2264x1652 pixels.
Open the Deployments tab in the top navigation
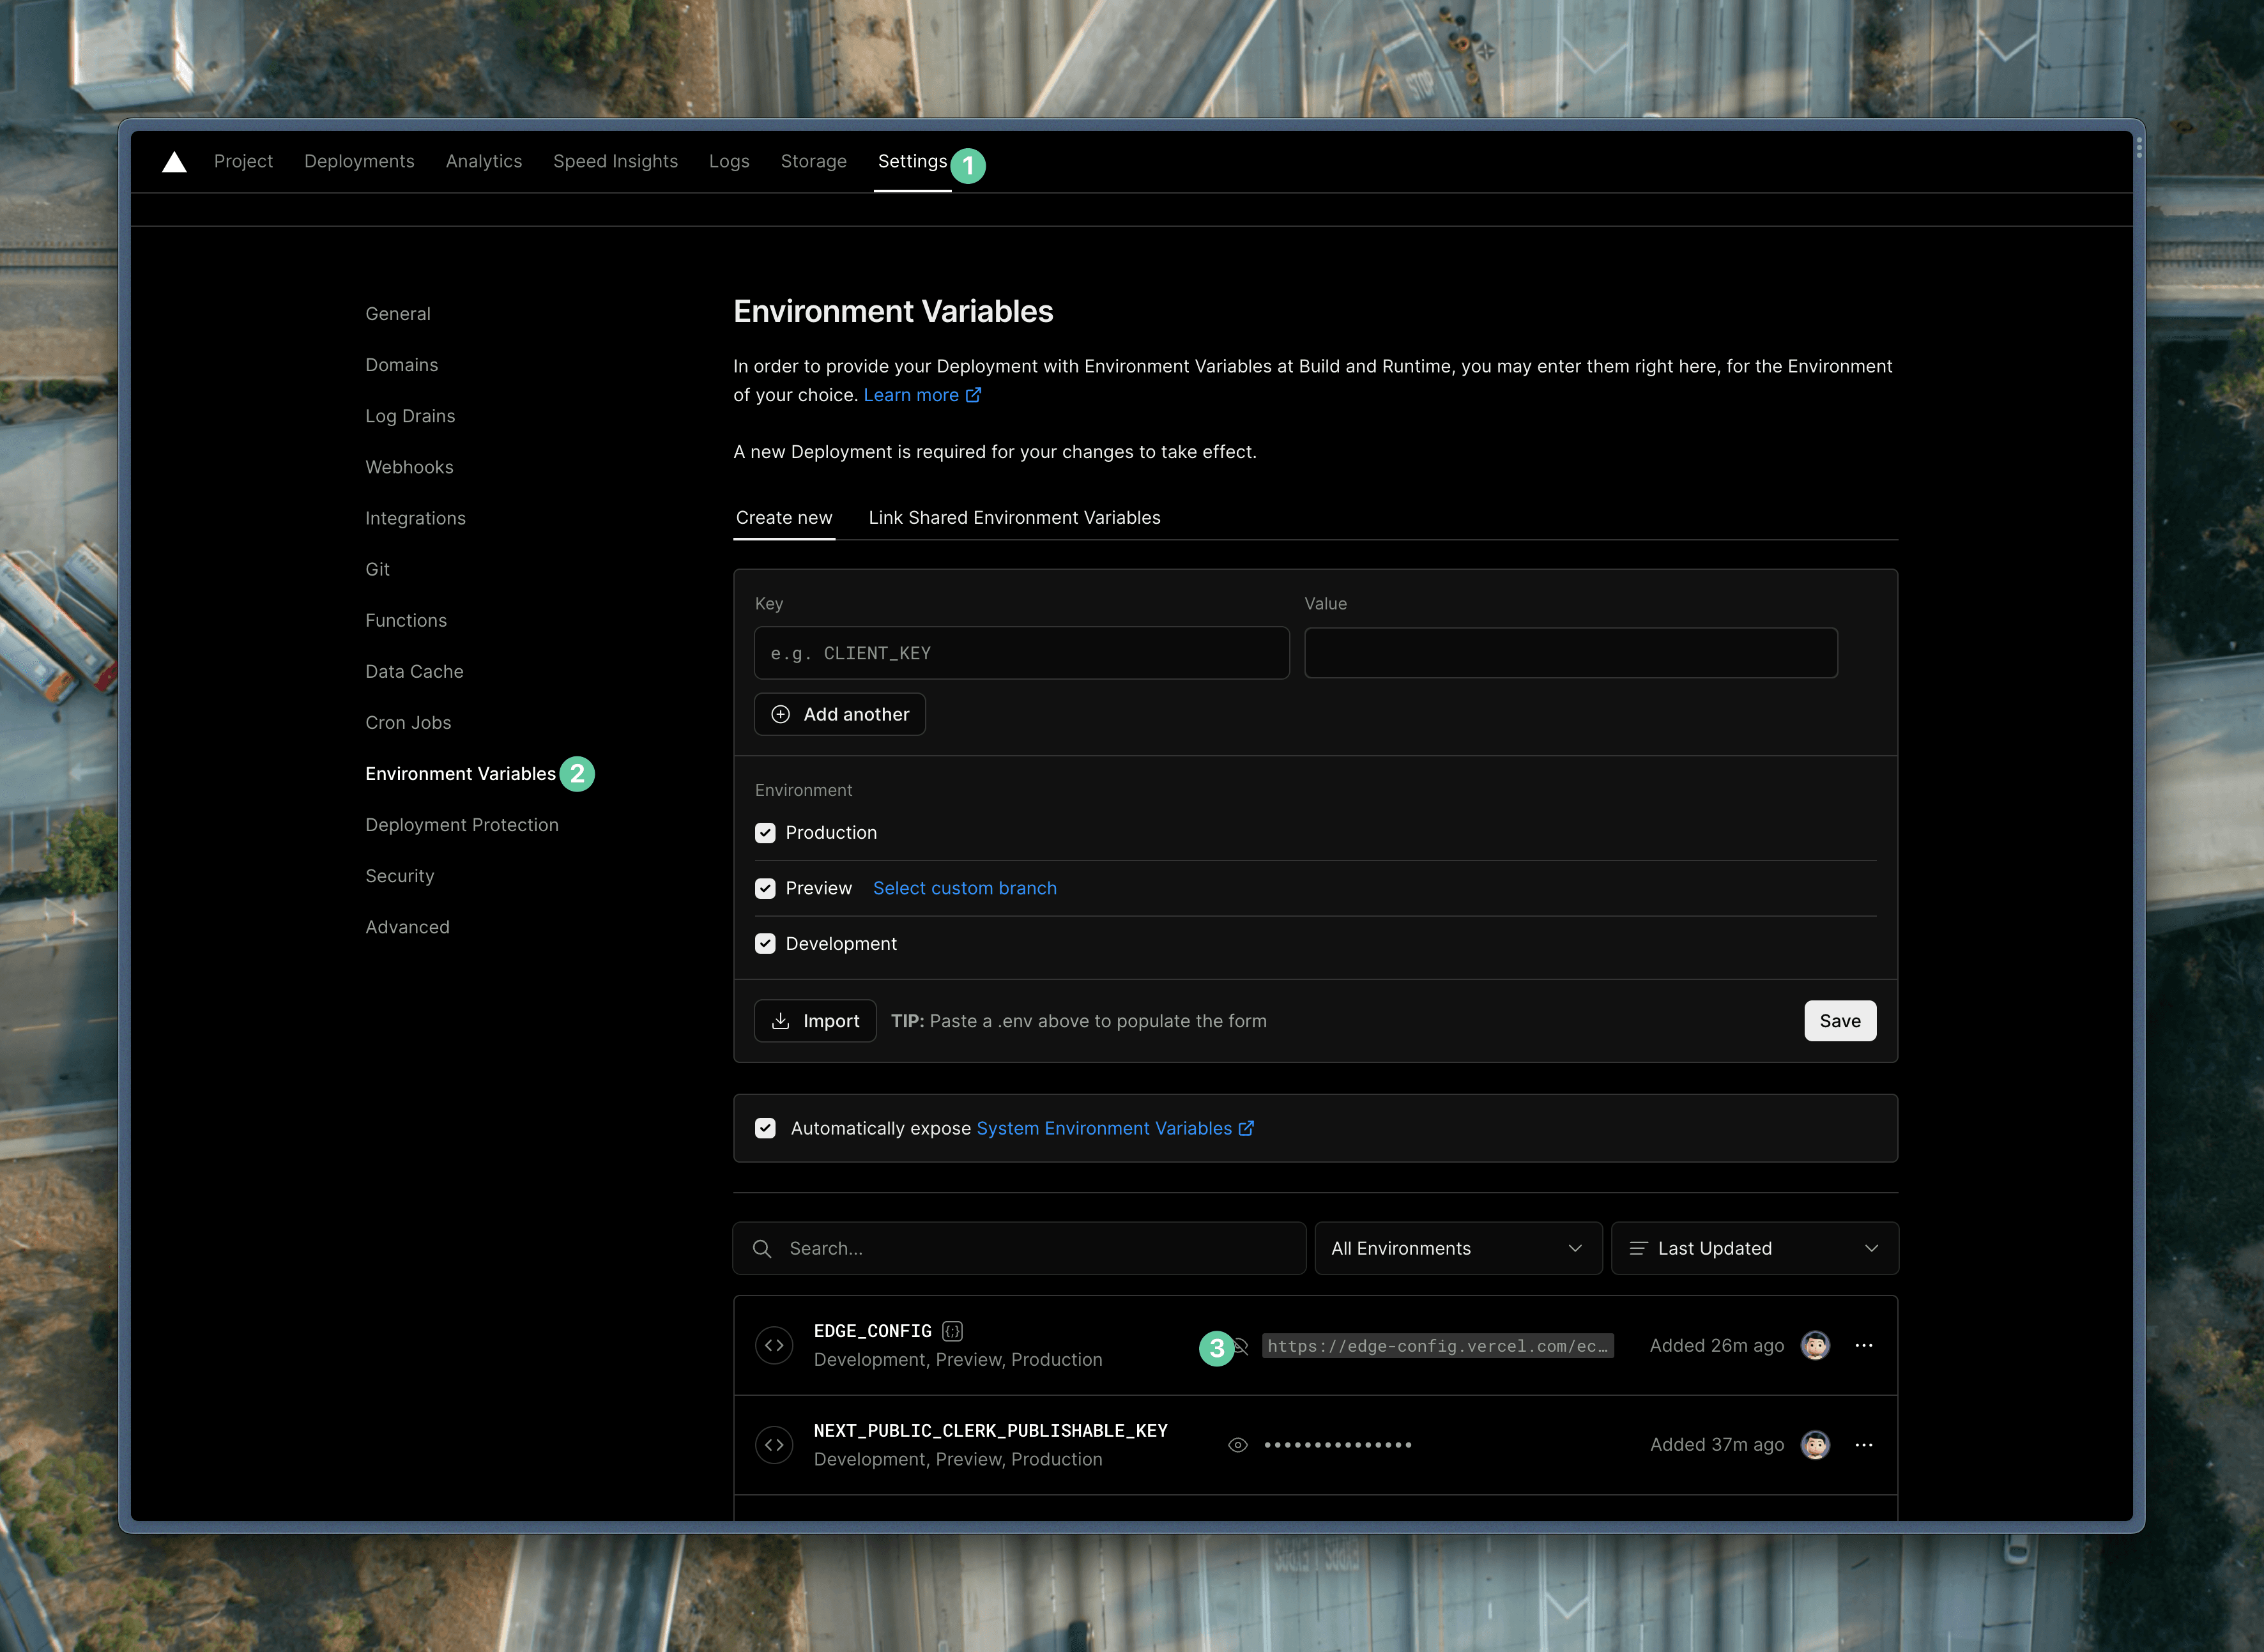click(359, 162)
